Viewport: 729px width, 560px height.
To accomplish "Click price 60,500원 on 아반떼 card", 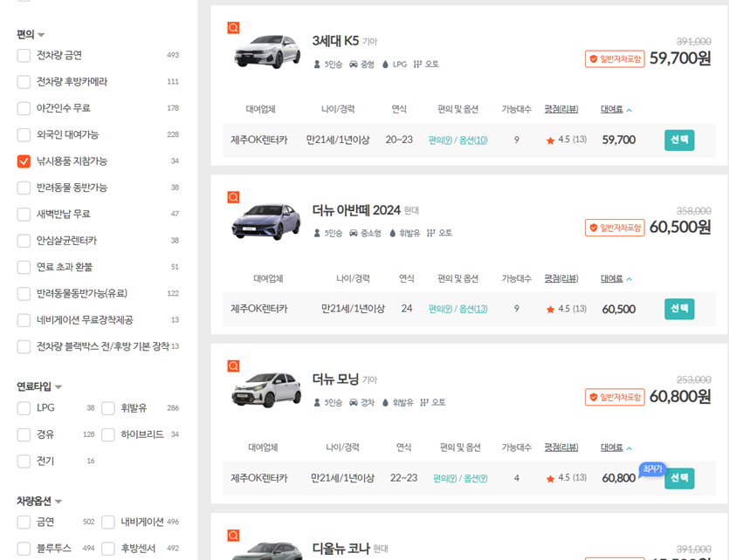I will pyautogui.click(x=680, y=228).
